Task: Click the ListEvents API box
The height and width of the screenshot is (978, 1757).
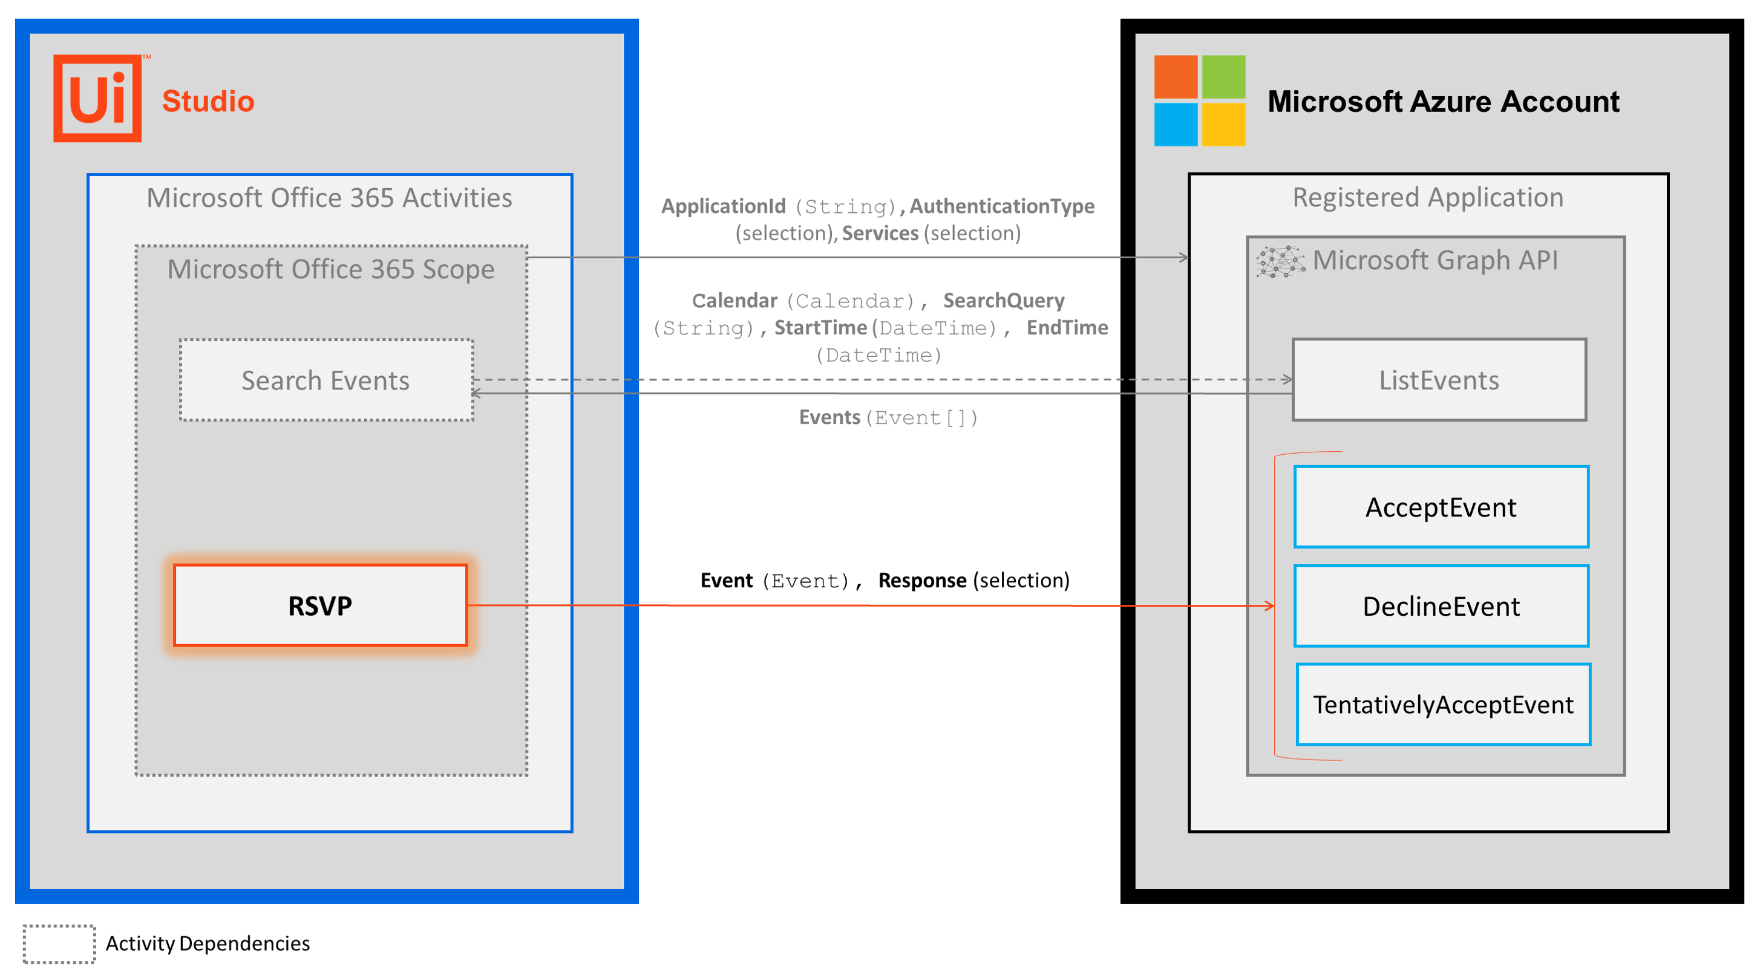Action: 1439,380
